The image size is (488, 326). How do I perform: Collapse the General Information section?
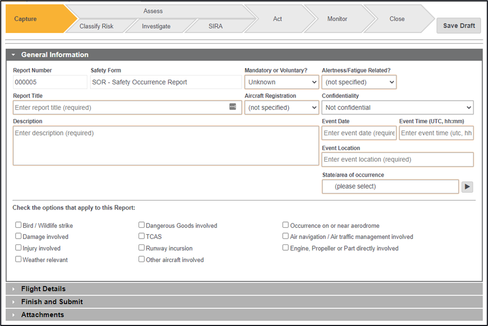54,54
